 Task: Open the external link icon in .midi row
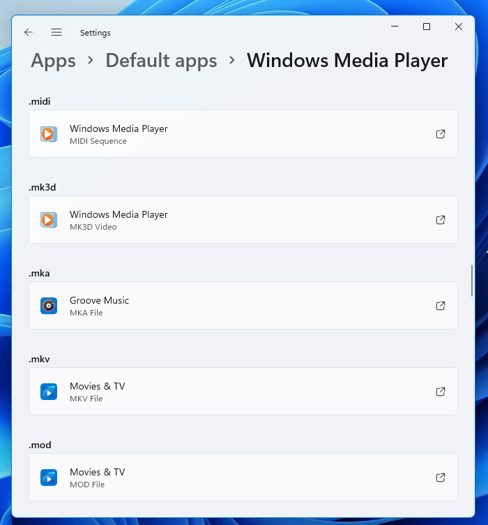click(441, 134)
